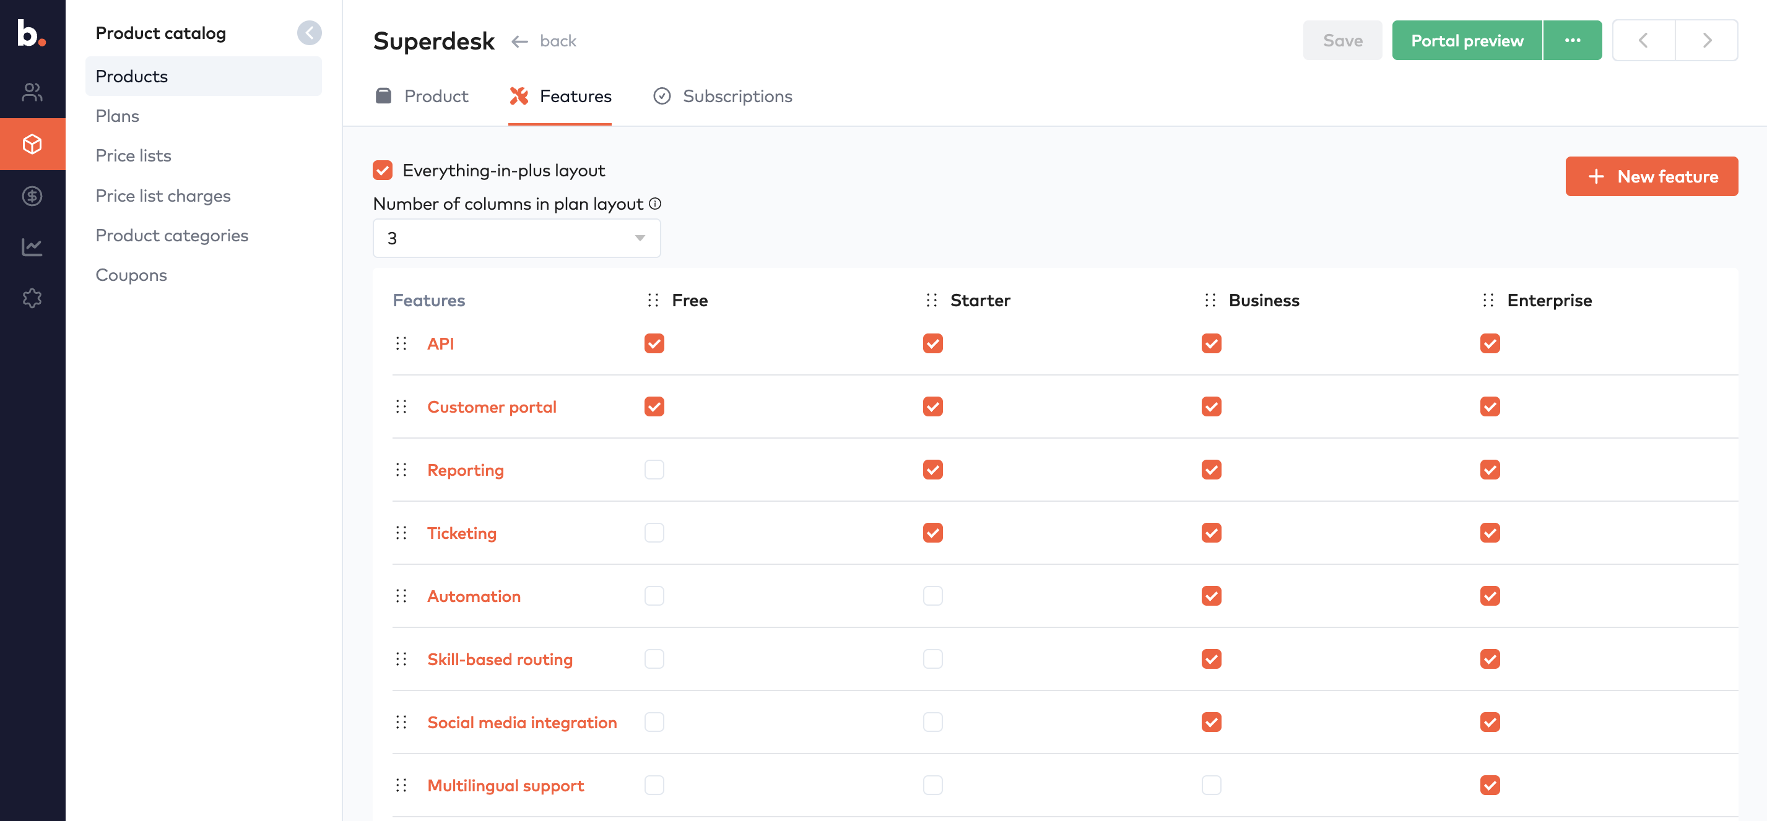Open Product categories menu item
This screenshot has width=1767, height=821.
click(171, 235)
